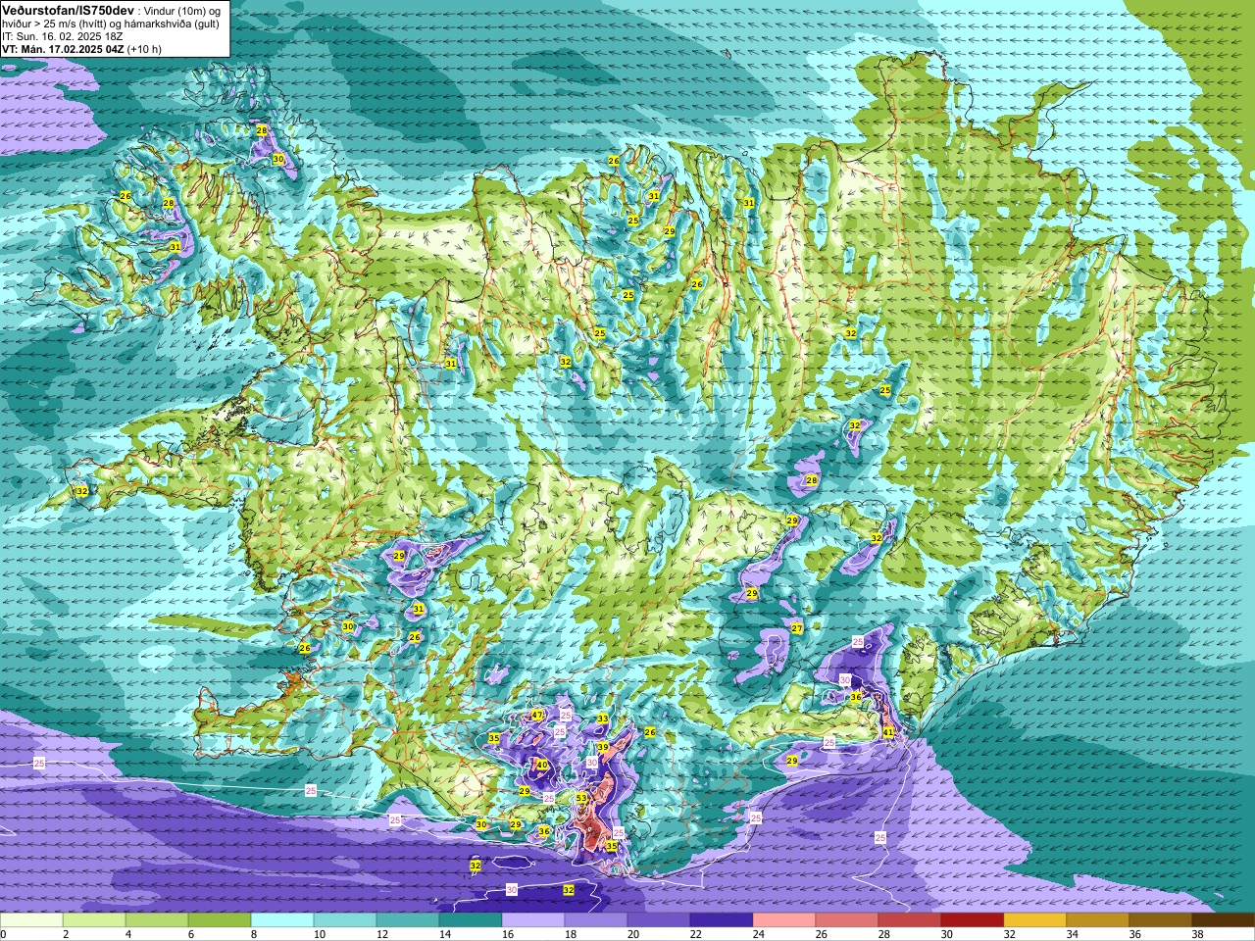
Task: Click the legend swatch between 18 and 20
Action: click(x=596, y=920)
